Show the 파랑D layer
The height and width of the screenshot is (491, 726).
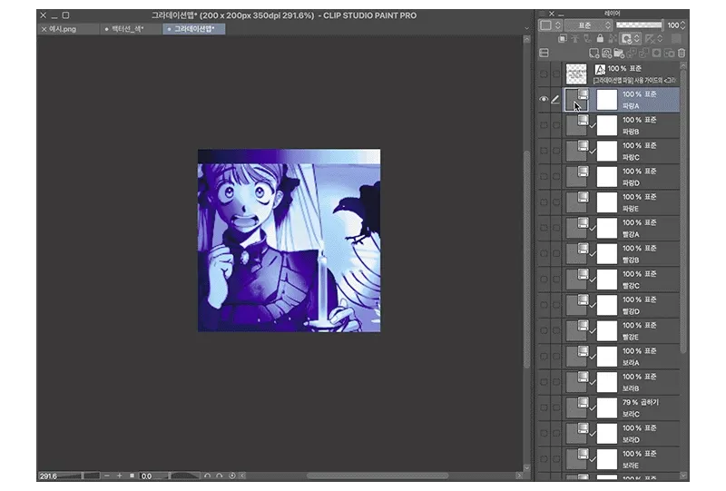tap(544, 176)
